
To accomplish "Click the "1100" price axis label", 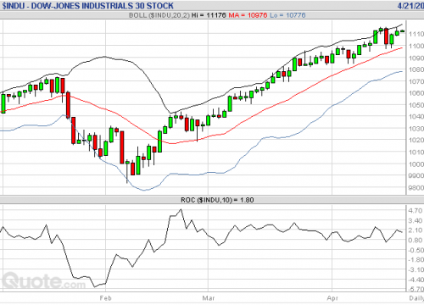I will [x=416, y=46].
